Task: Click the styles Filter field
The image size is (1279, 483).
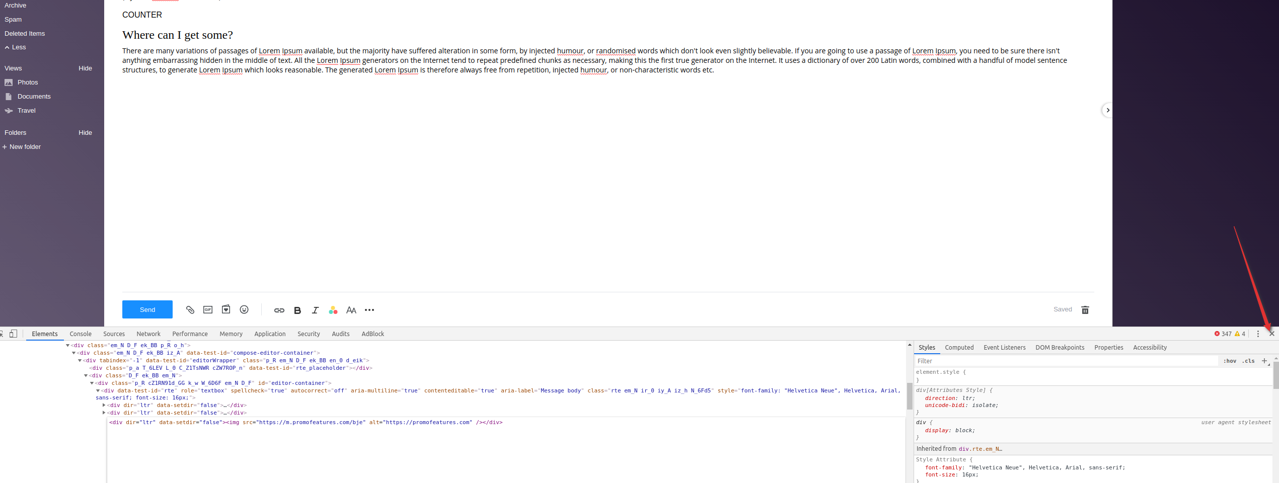Action: click(x=1066, y=361)
